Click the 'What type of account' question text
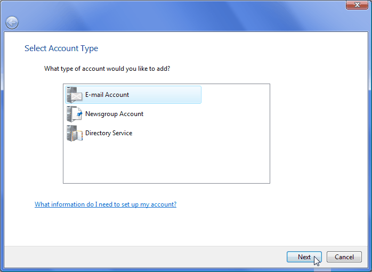 (x=107, y=69)
